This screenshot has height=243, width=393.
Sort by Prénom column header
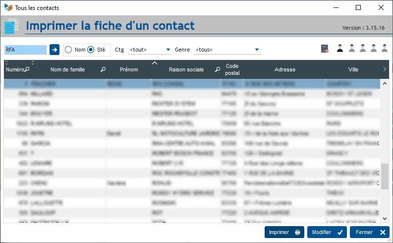click(x=129, y=69)
